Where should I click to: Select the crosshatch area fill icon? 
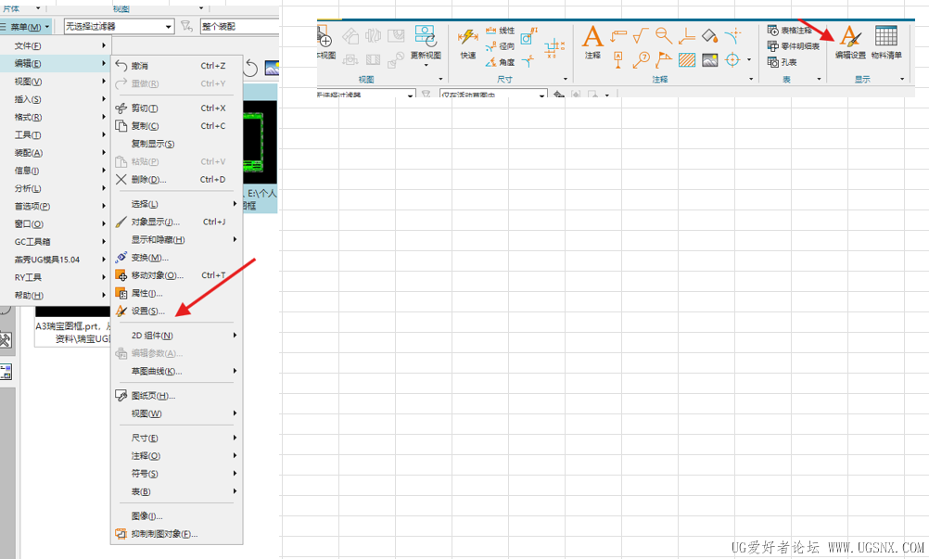point(687,60)
